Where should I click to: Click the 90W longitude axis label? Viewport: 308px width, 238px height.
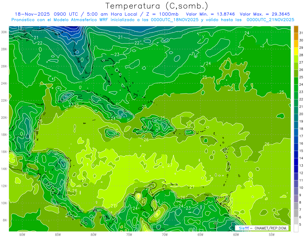coord(22,235)
